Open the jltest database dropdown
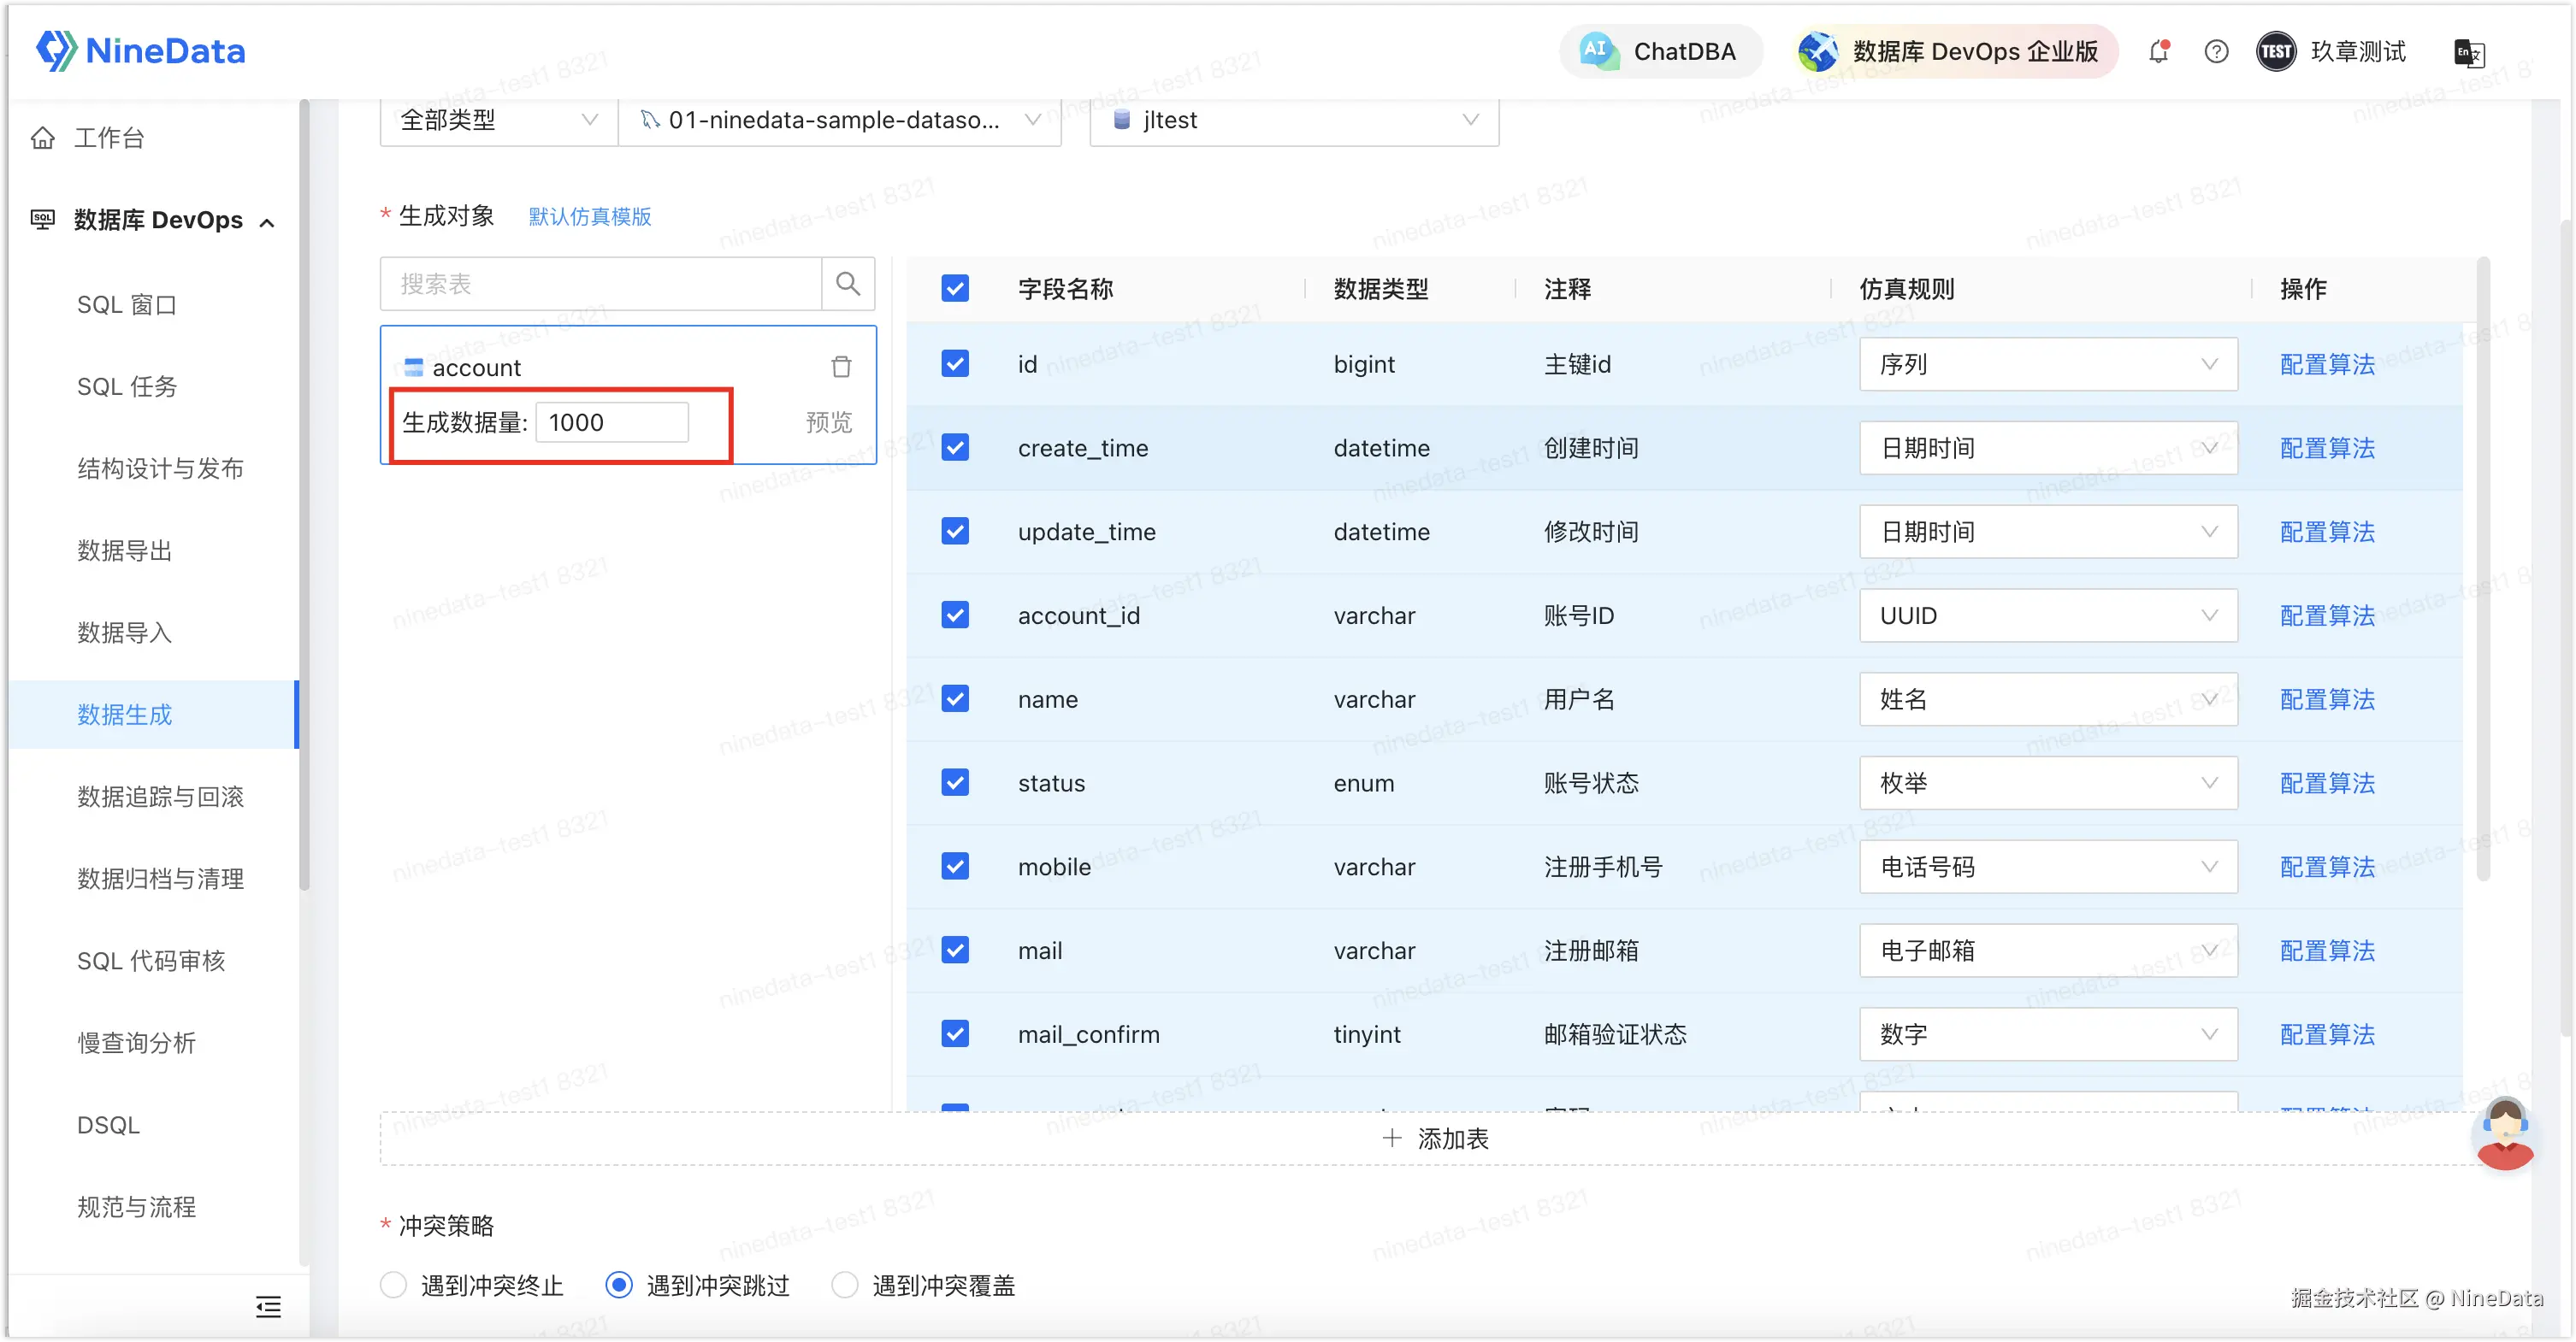Viewport: 2576px width, 1342px height. pyautogui.click(x=1294, y=120)
